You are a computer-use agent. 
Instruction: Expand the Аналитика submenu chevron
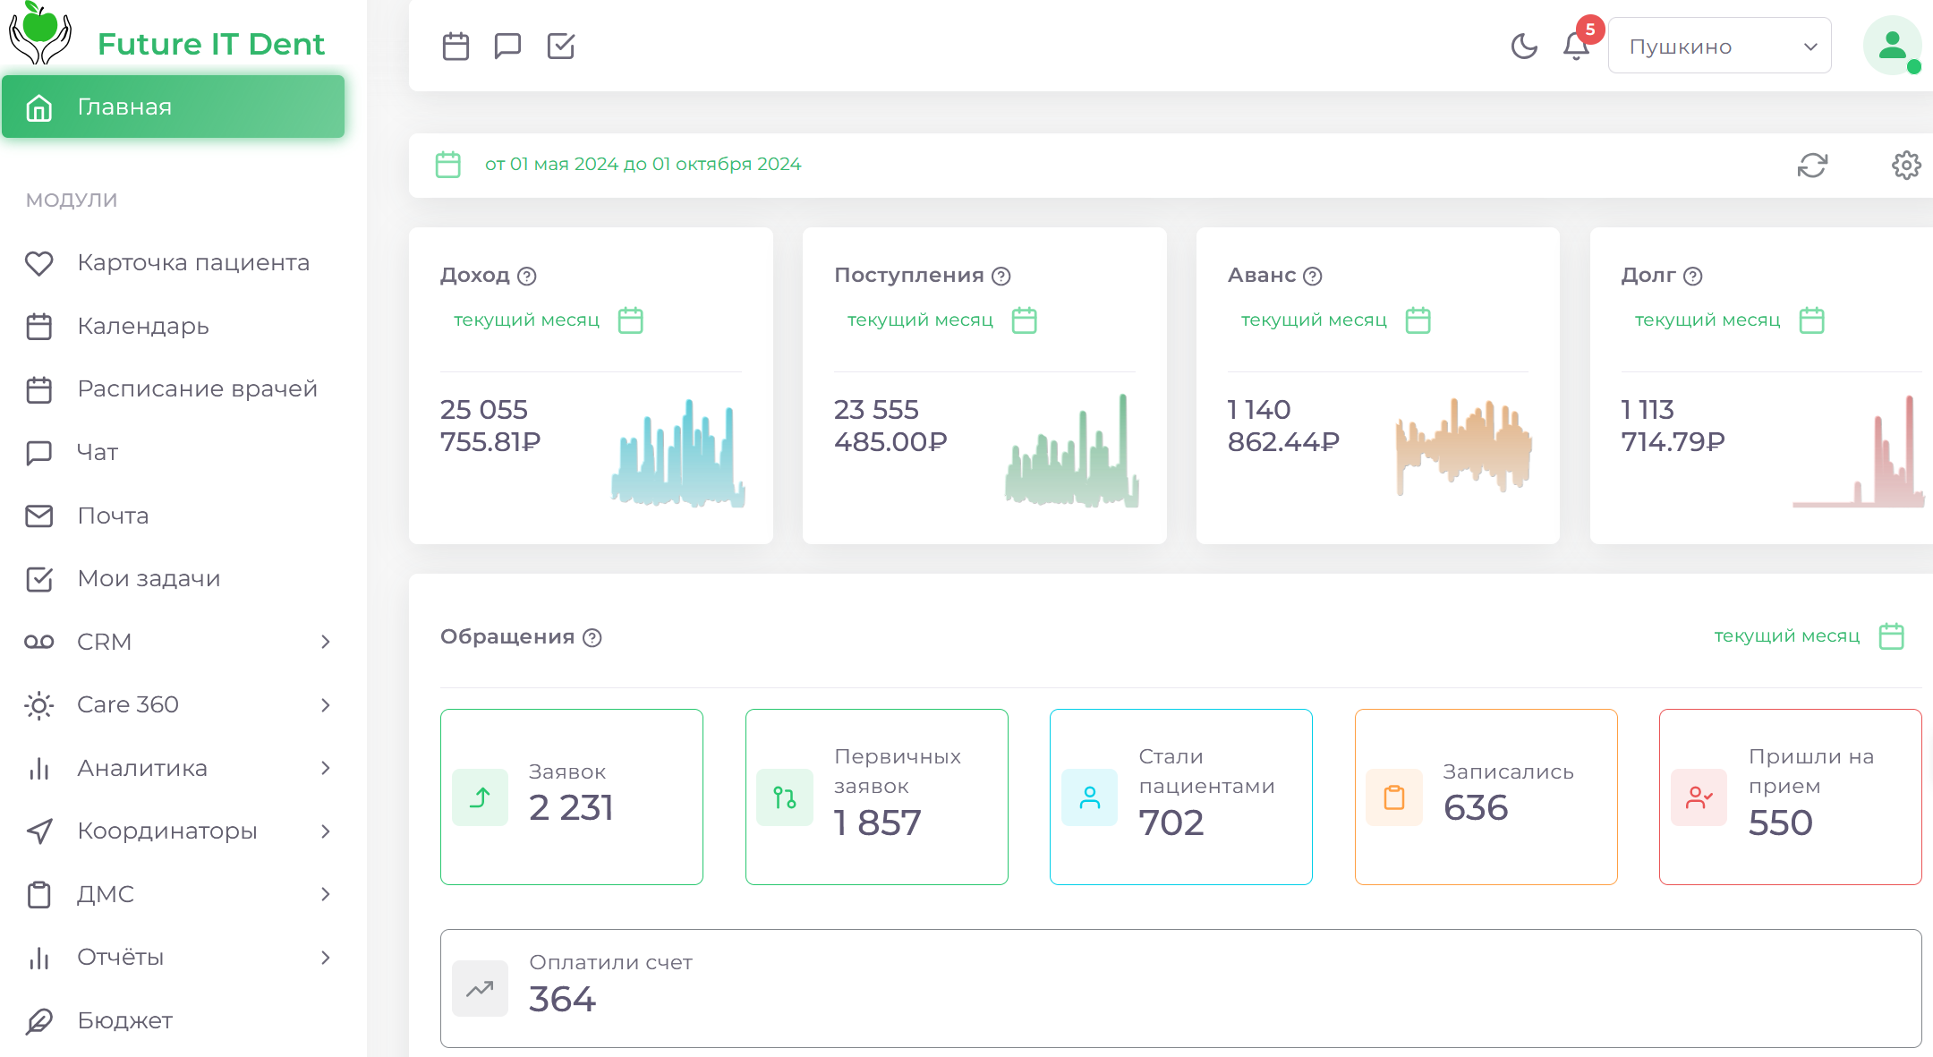(326, 768)
